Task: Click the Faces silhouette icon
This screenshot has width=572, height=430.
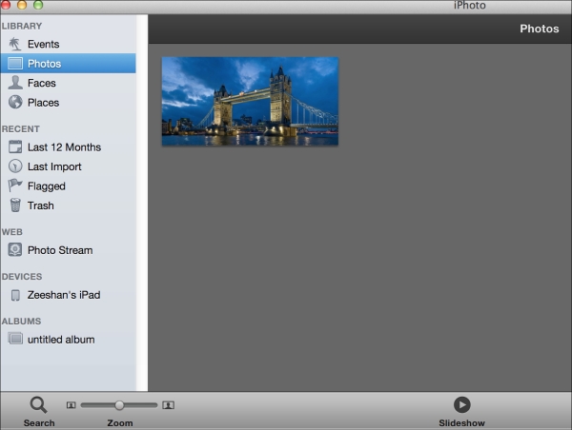Action: 15,83
